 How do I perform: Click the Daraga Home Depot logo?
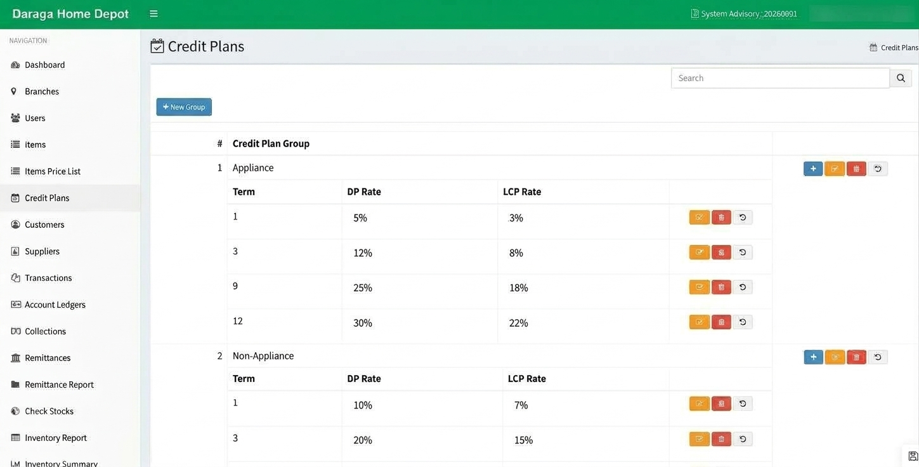(70, 14)
